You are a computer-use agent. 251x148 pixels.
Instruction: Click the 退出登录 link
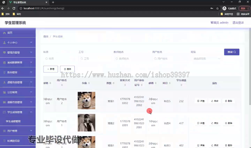[238, 23]
